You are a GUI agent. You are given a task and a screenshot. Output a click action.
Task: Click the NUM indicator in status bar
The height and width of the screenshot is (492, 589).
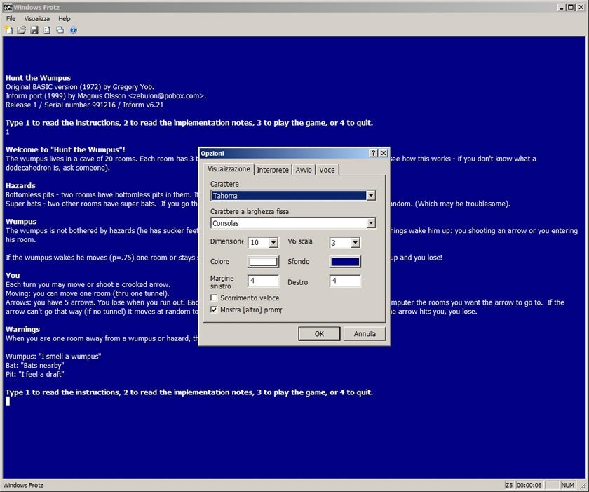(x=567, y=485)
